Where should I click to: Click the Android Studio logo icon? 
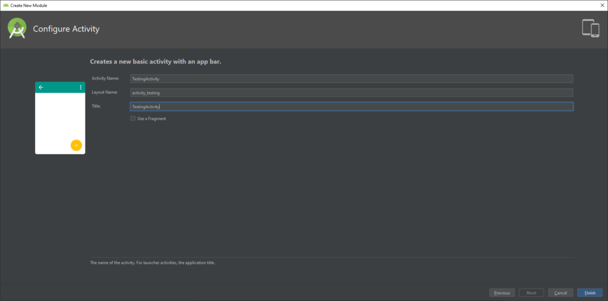(17, 29)
